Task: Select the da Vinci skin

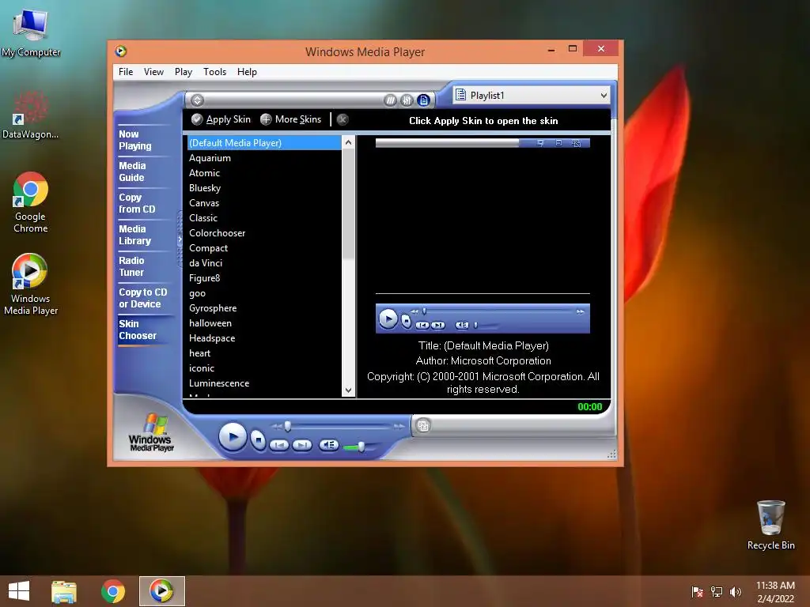Action: (x=264, y=262)
